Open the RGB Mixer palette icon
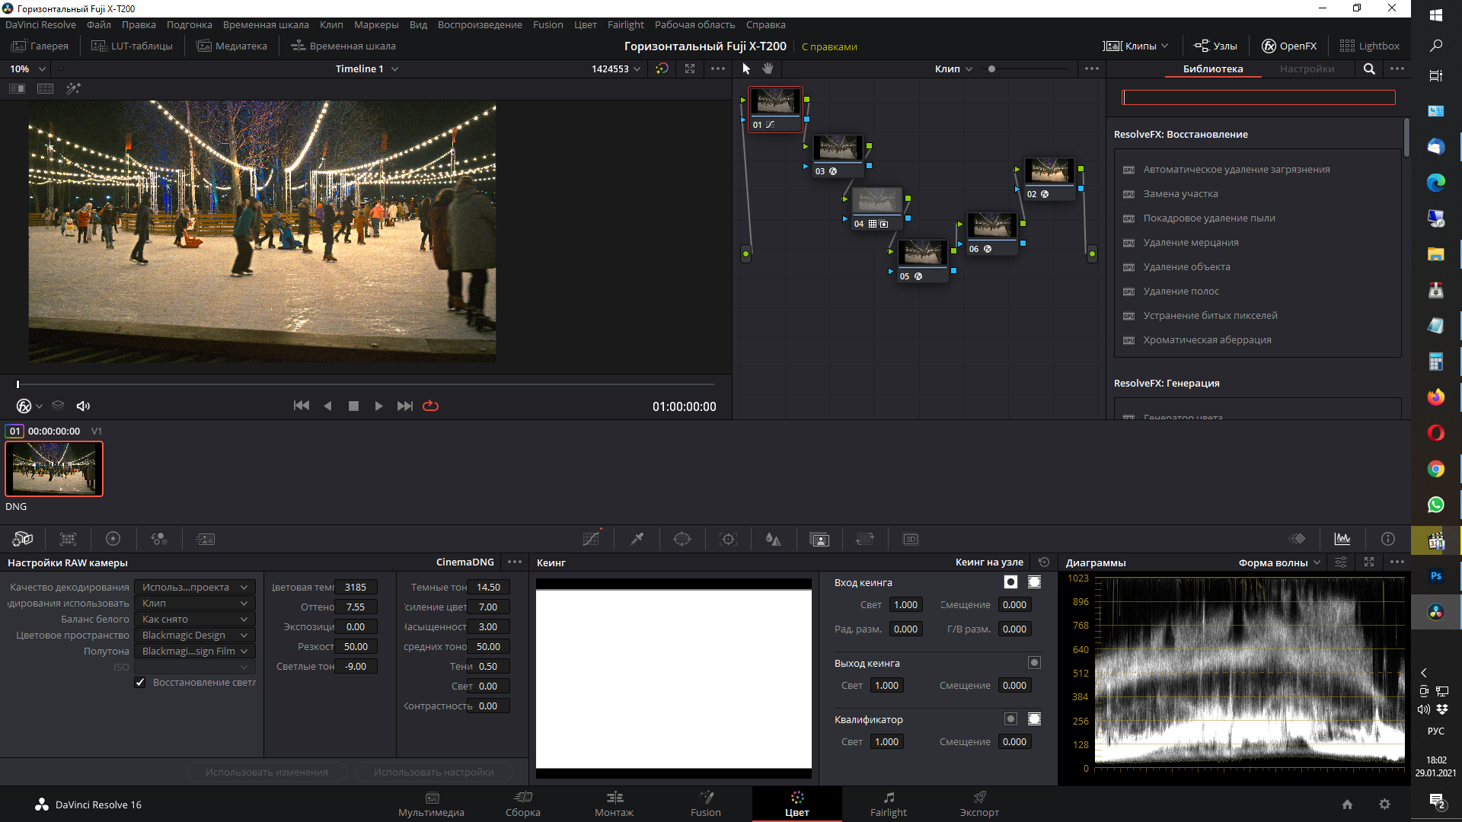This screenshot has height=822, width=1462. (159, 539)
